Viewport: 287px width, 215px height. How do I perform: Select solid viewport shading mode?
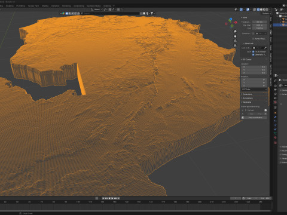(x=261, y=10)
